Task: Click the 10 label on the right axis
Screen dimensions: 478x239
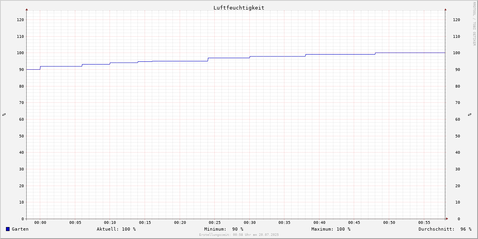Action: click(x=458, y=202)
